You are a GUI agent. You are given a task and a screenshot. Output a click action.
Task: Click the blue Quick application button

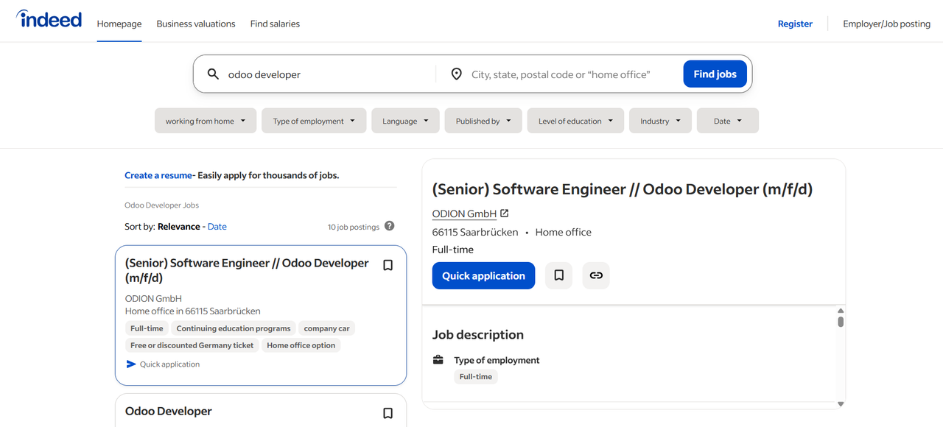tap(483, 275)
